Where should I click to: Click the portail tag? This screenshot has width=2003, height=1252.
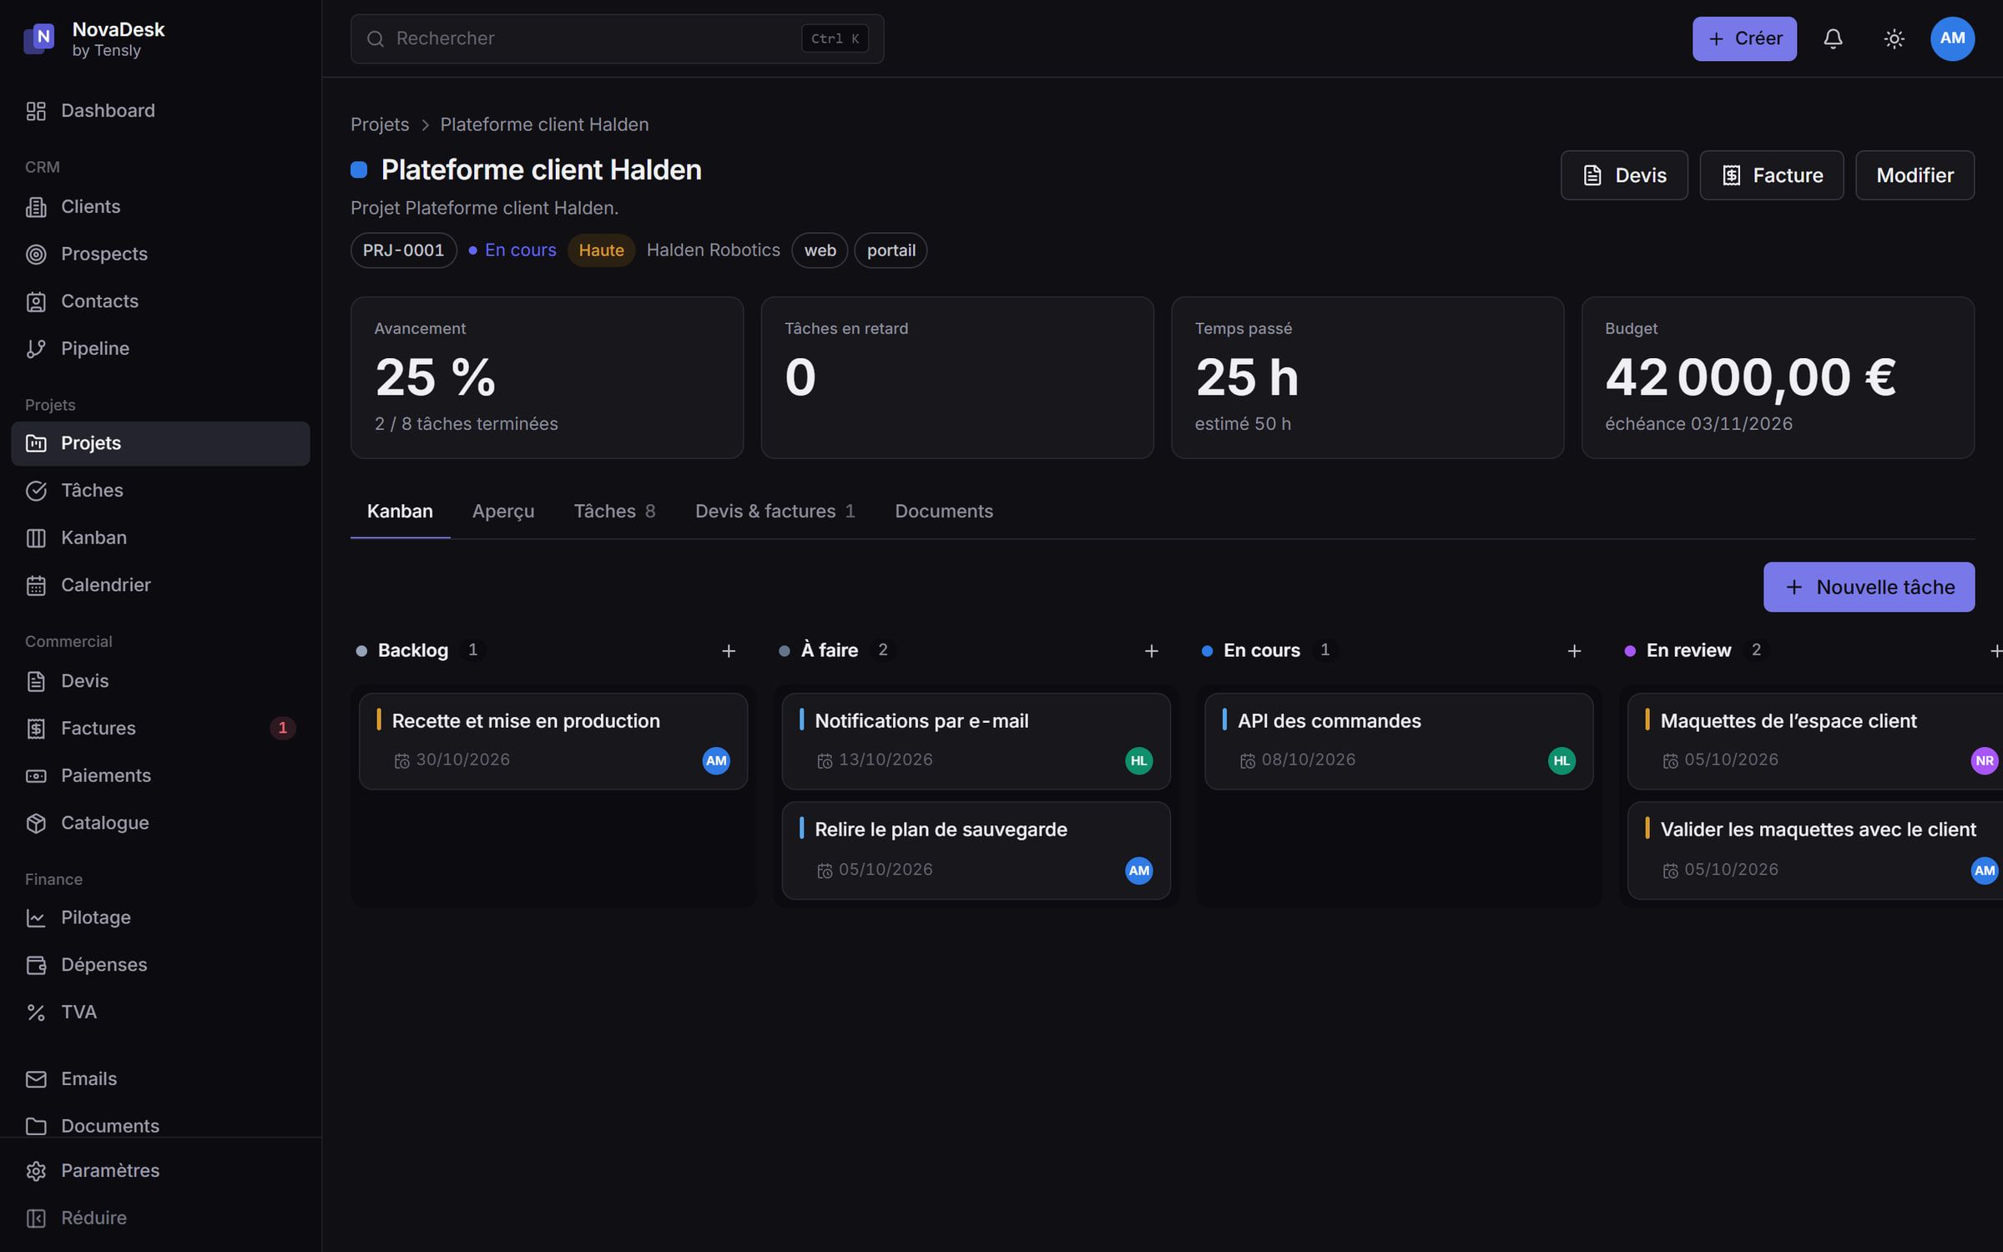pos(891,250)
